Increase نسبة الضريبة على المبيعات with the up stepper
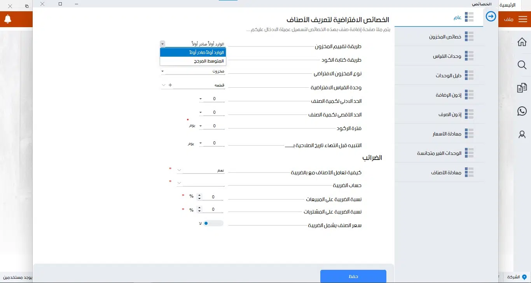Viewport: 531px width, 283px height. 199,194
